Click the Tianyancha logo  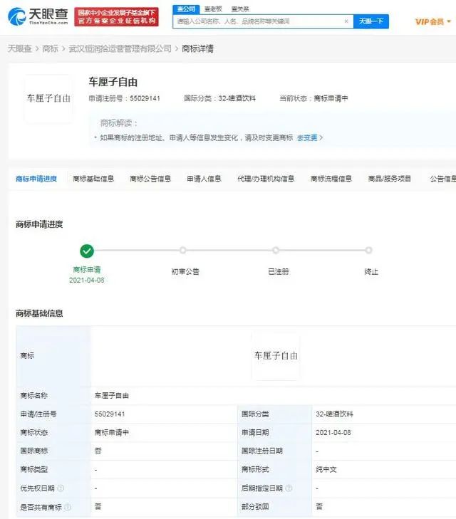38,16
